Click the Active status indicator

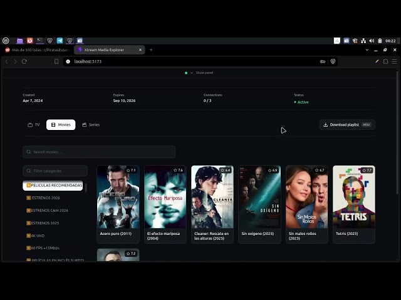click(x=301, y=102)
